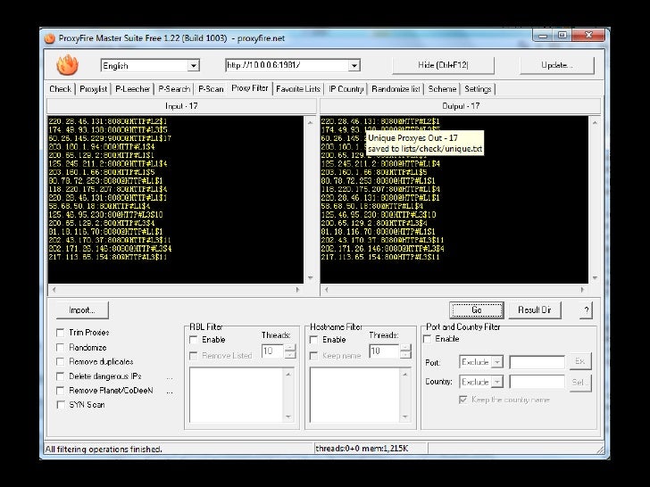This screenshot has height=487, width=650.
Task: Enable Port and Country Filter checkbox
Action: coord(427,339)
